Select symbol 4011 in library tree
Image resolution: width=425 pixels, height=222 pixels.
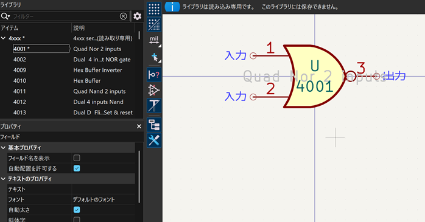coord(19,91)
